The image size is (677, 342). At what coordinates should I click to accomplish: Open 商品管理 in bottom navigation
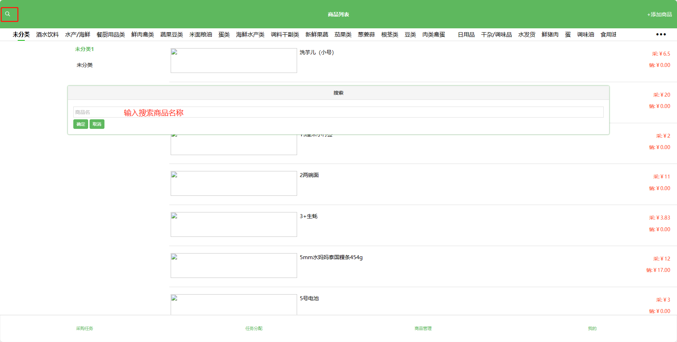[423, 329]
